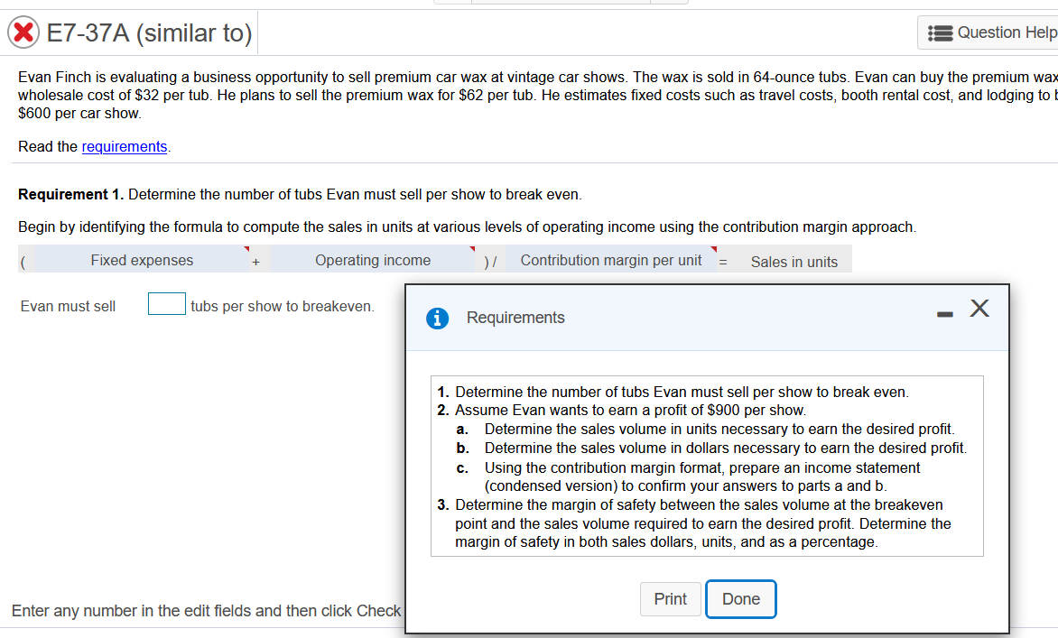Click red triangle on Contribution margin per unit
1058x638 pixels.
[714, 251]
